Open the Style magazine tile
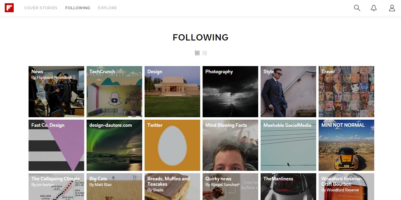This screenshot has height=200, width=401. (288, 92)
